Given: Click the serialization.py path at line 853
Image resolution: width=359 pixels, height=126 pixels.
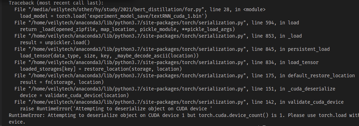Looking at the screenshot, I should 136,36.
